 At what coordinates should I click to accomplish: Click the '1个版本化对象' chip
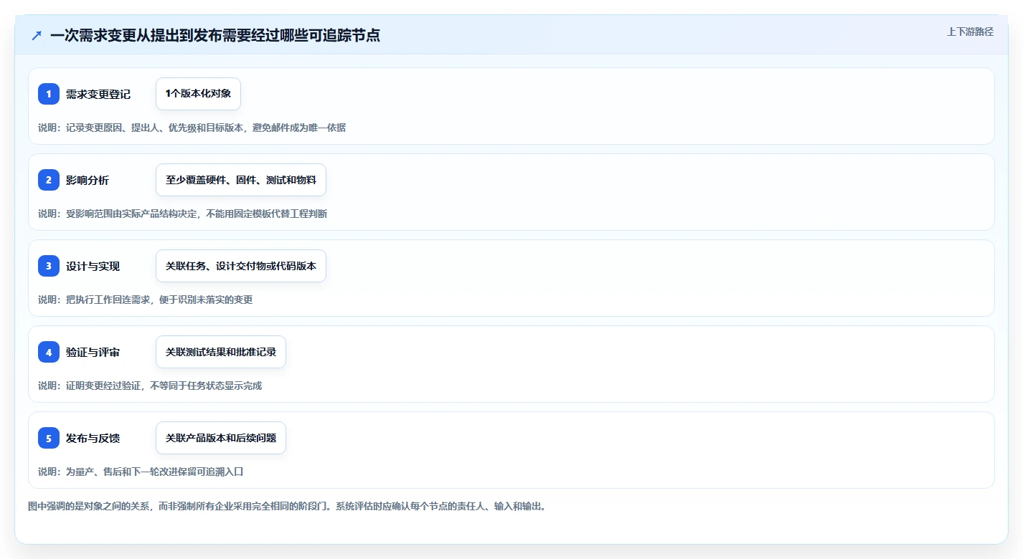[198, 94]
